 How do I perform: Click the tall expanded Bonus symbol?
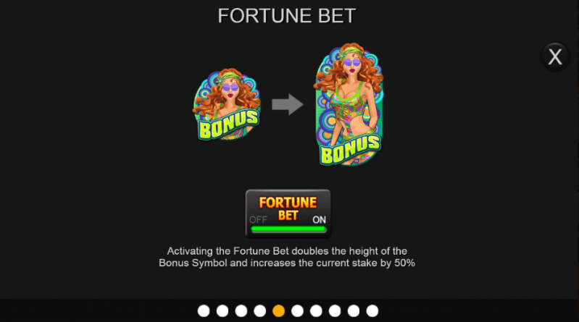tap(349, 104)
